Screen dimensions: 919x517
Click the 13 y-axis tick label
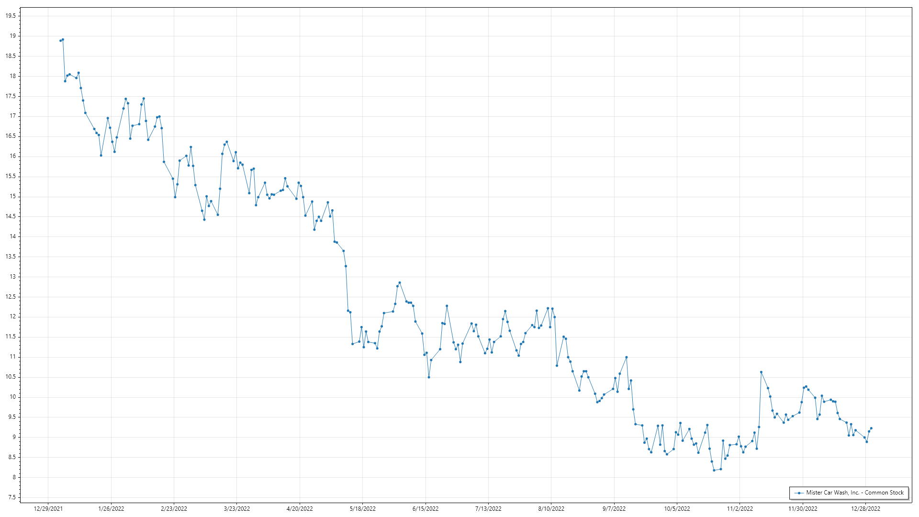click(x=12, y=277)
